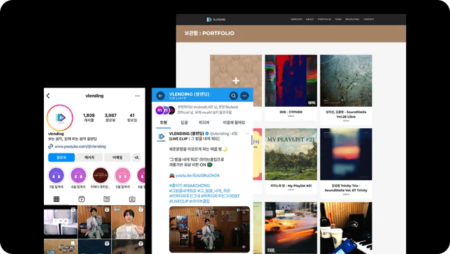Open www.youtube.com/@vlending profile link
Image resolution: width=450 pixels, height=254 pixels.
pos(80,147)
